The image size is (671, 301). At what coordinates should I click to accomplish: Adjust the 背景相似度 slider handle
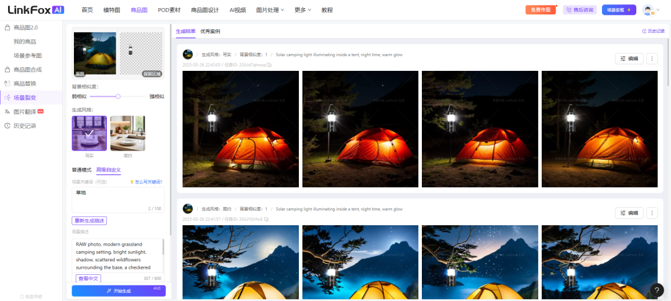(x=118, y=96)
